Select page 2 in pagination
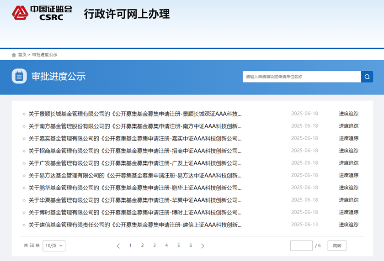 (142, 245)
